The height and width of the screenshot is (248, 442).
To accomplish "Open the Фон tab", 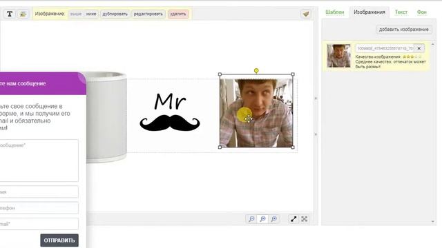I will 422,12.
